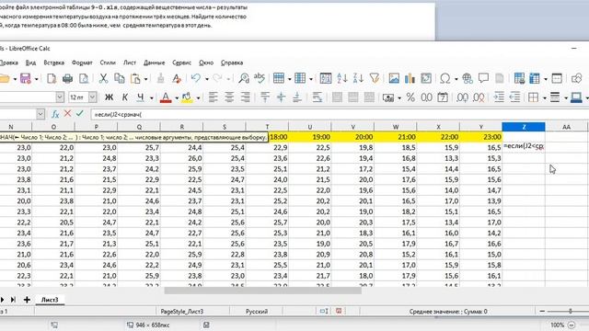Toggle wrap text
Screen dimensions: 589x331
(318, 97)
